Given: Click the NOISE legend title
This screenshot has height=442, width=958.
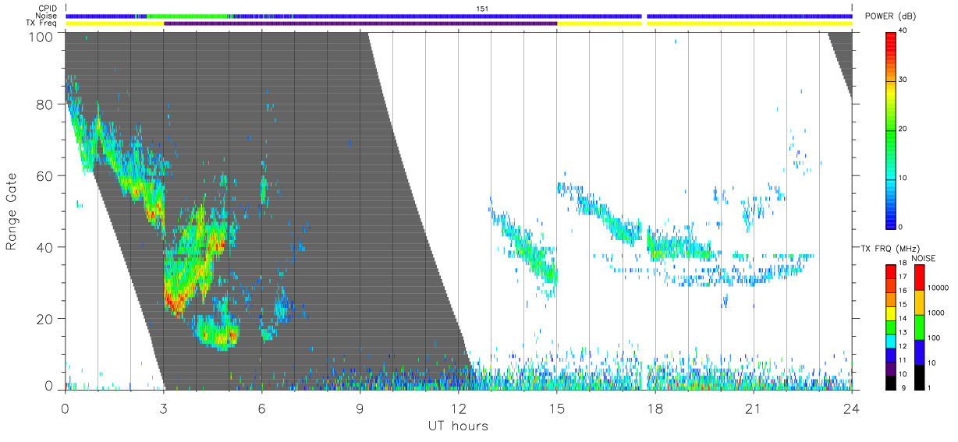Looking at the screenshot, I should click(x=924, y=258).
